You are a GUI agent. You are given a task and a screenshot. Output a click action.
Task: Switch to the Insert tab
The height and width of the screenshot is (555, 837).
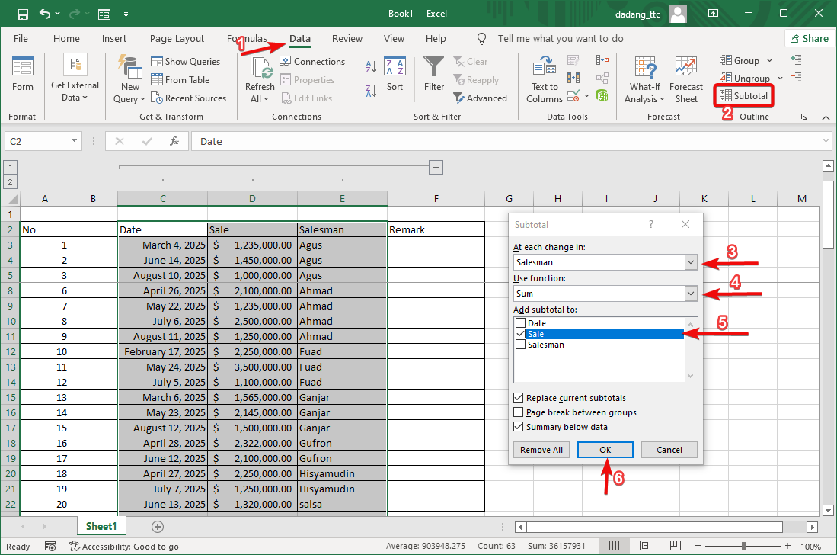[113, 38]
